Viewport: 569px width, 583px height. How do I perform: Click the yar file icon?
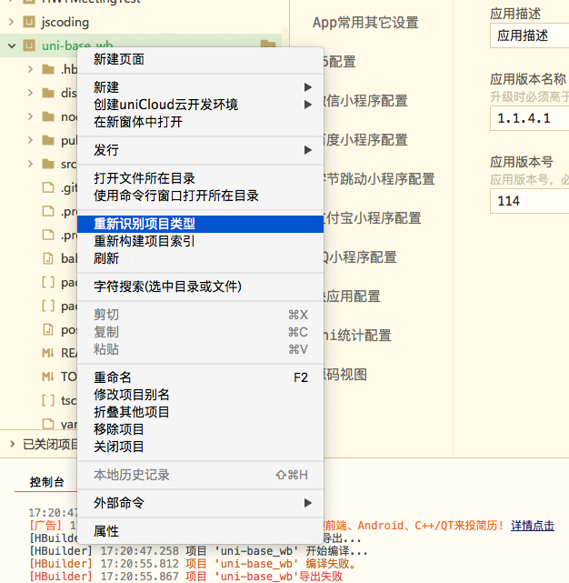pyautogui.click(x=48, y=424)
